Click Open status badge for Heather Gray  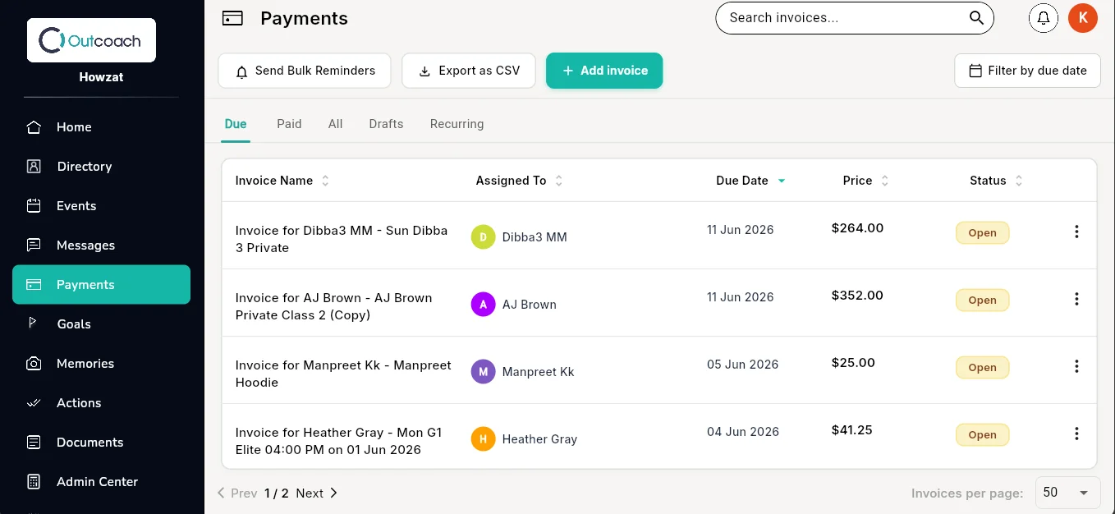point(982,435)
